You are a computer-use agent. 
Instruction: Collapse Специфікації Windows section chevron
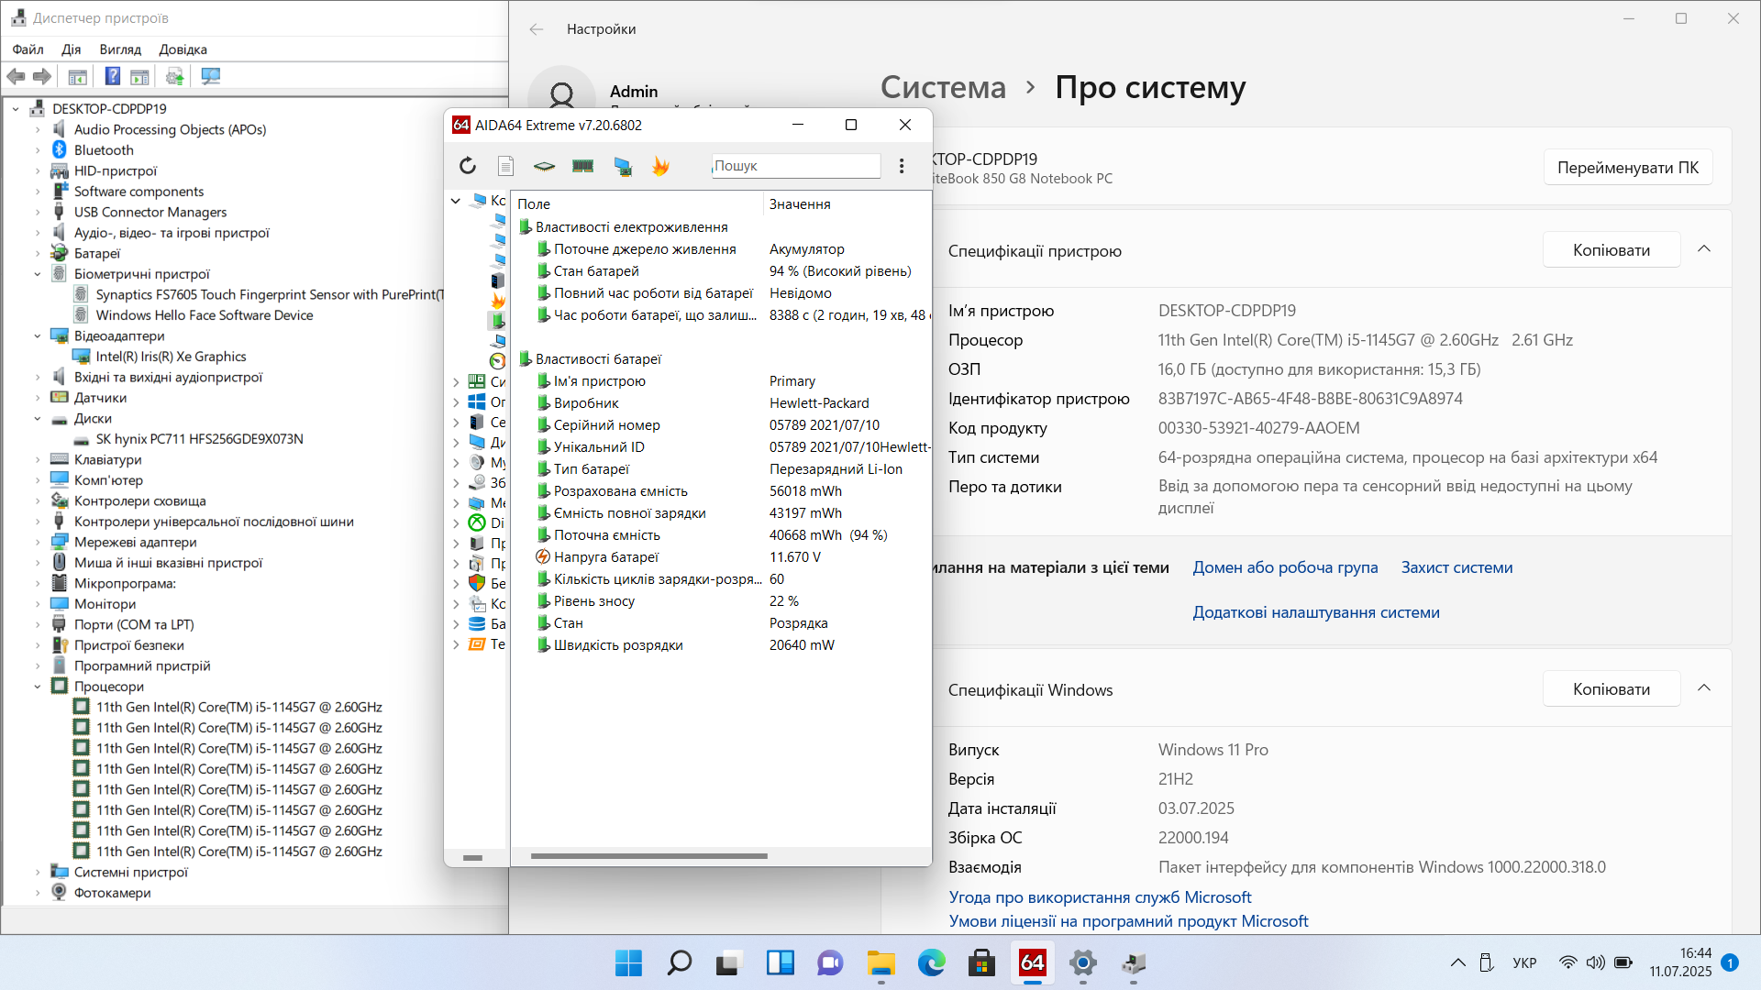1704,688
